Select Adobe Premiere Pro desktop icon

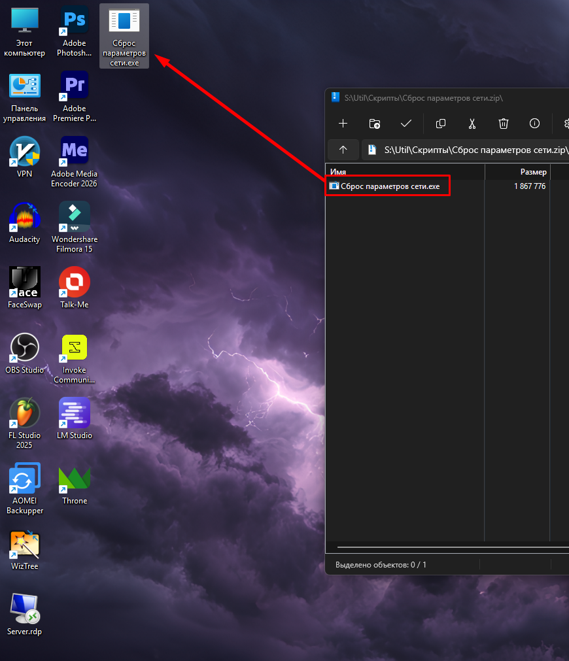[75, 97]
